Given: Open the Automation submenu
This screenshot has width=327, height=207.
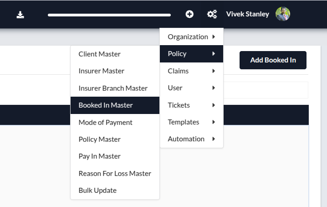Looking at the screenshot, I should [x=191, y=139].
